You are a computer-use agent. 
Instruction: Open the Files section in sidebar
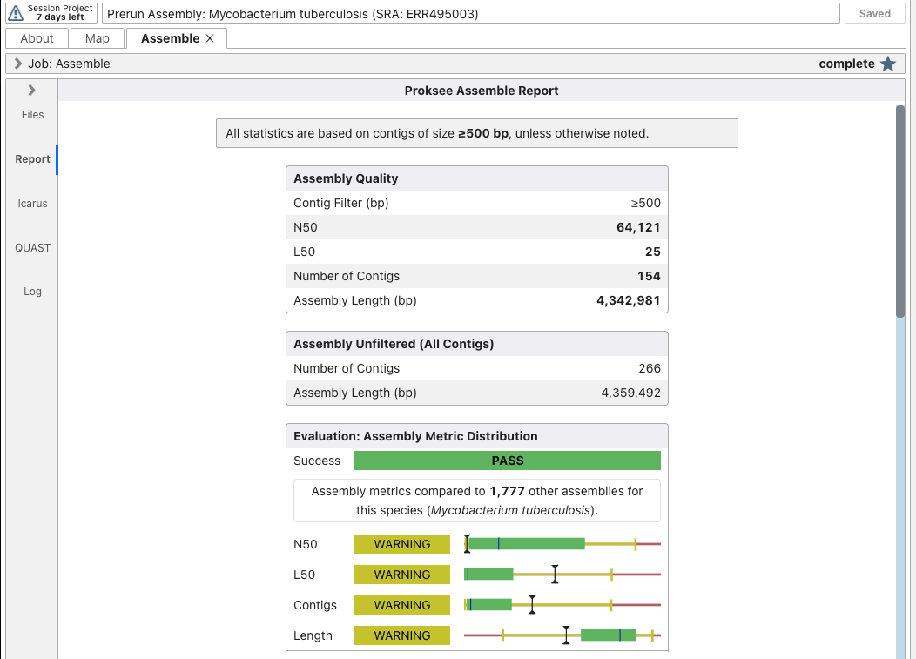[x=33, y=115]
